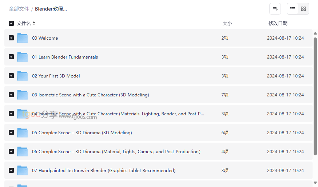Viewport: 318px width, 187px height.
Task: Uncheck the 03 Isometric Scene (3D Modeling) checkbox
Action: 11,95
